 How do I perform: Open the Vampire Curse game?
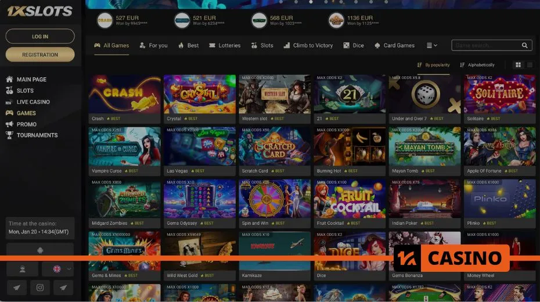pos(124,151)
